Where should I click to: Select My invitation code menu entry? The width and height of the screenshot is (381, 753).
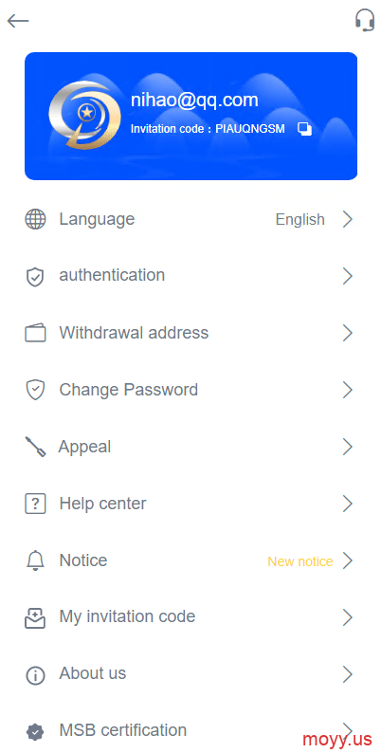click(x=190, y=617)
